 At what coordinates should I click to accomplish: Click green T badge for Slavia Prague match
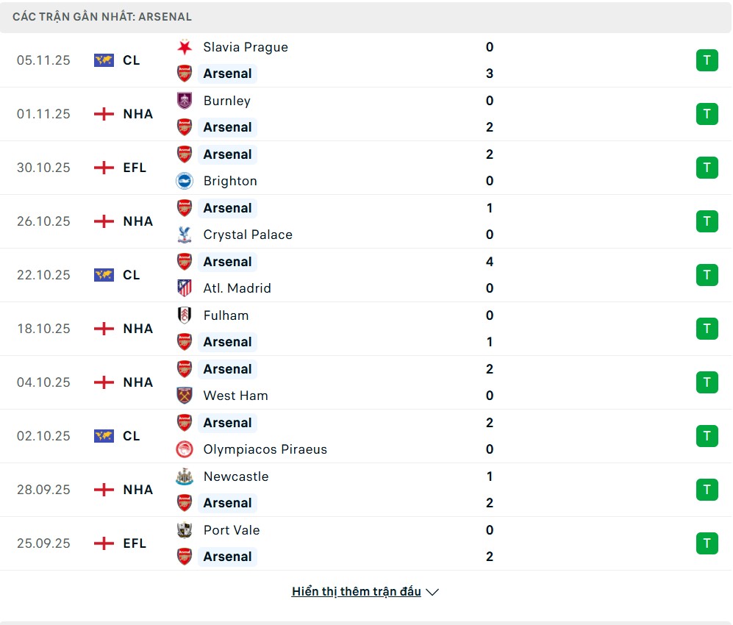pos(707,60)
